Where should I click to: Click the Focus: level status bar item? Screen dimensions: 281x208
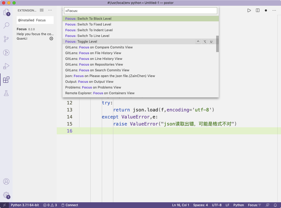click(254, 205)
